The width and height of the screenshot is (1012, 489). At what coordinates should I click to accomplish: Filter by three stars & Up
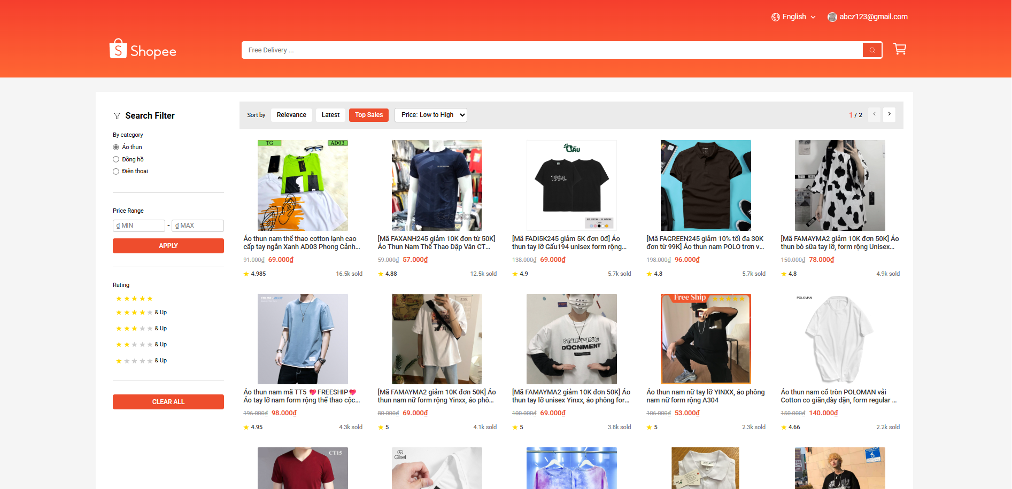[x=141, y=329]
